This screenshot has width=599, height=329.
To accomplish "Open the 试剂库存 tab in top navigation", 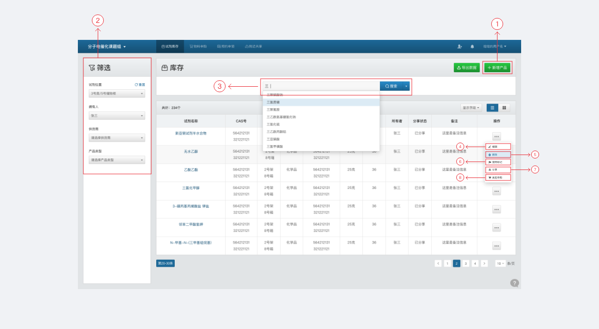I will [170, 46].
